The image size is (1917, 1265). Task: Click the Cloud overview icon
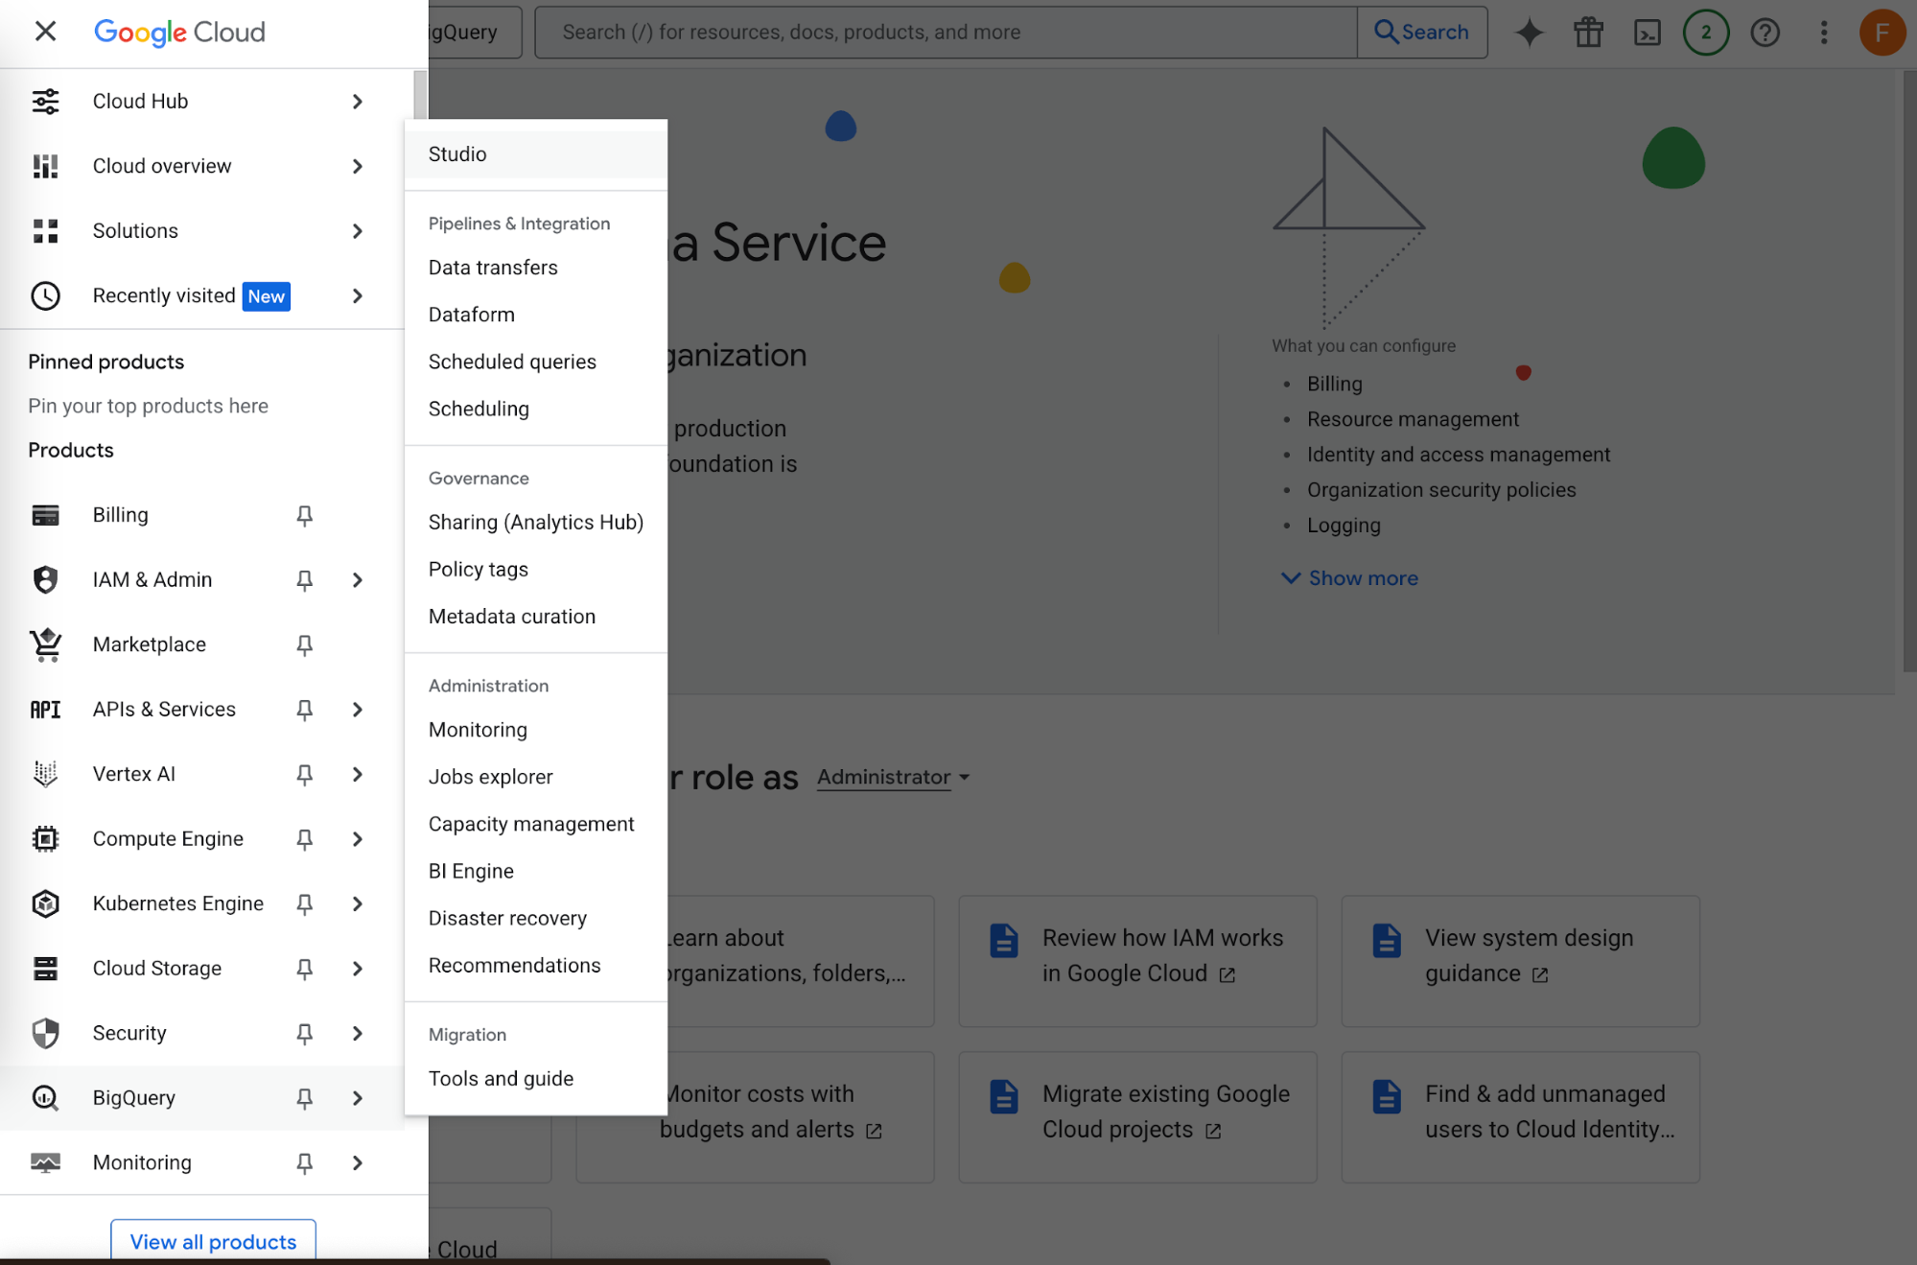tap(45, 166)
